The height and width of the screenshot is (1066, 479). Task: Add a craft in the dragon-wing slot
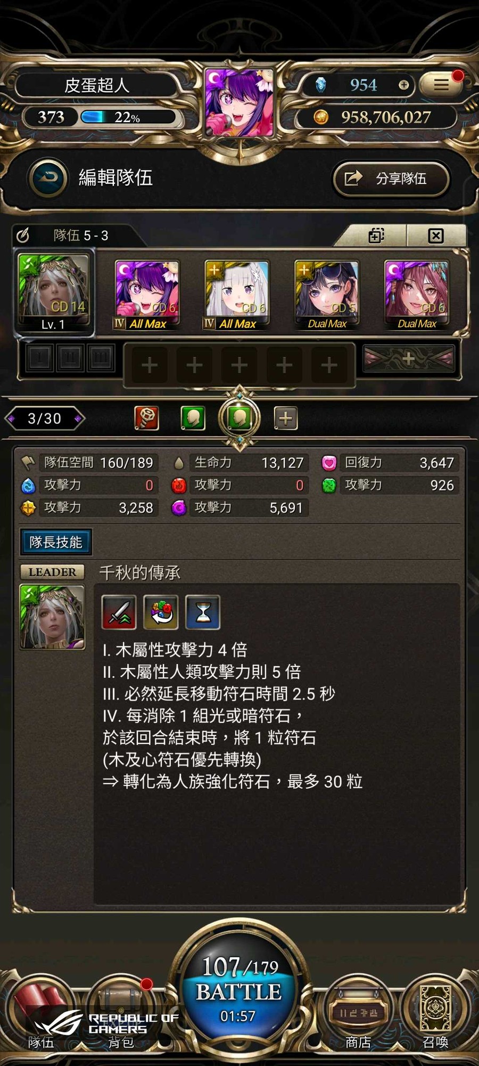point(409,358)
